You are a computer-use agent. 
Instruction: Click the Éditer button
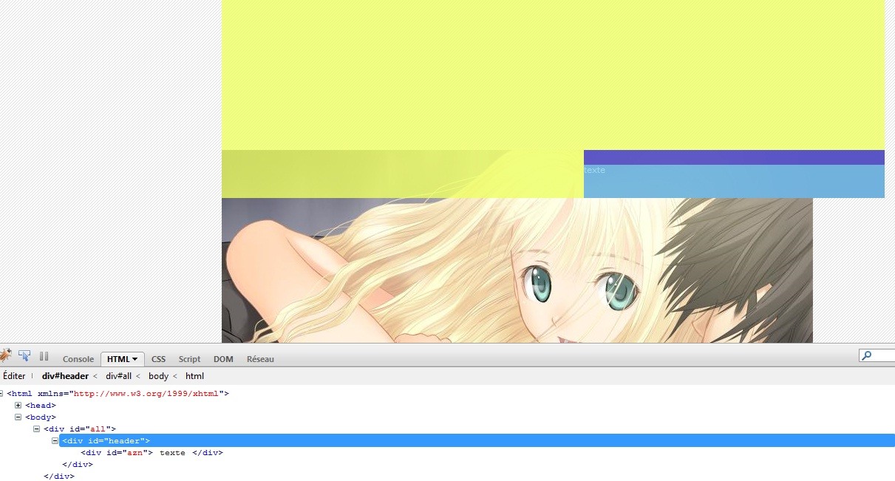tap(14, 376)
